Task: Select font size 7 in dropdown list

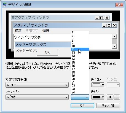Action: (x=80, y=36)
